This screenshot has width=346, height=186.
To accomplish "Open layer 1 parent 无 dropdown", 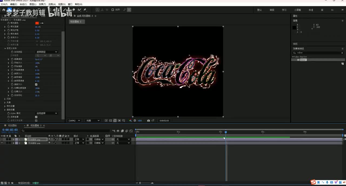I will 123,139.
